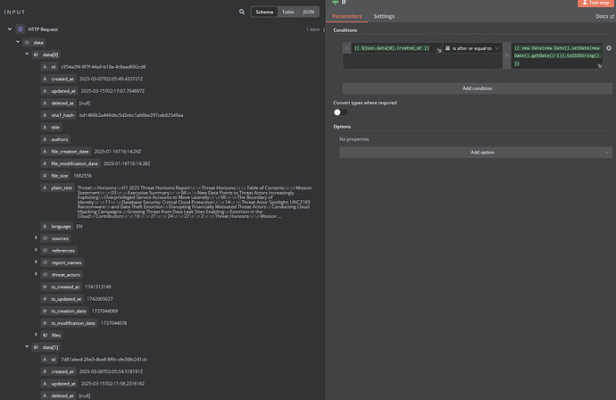Select the id field pill of data[1]
This screenshot has width=616, height=400.
[x=49, y=360]
